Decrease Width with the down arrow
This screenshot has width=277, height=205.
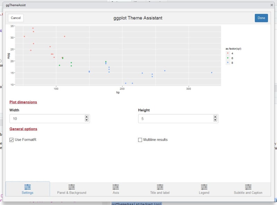point(87,120)
